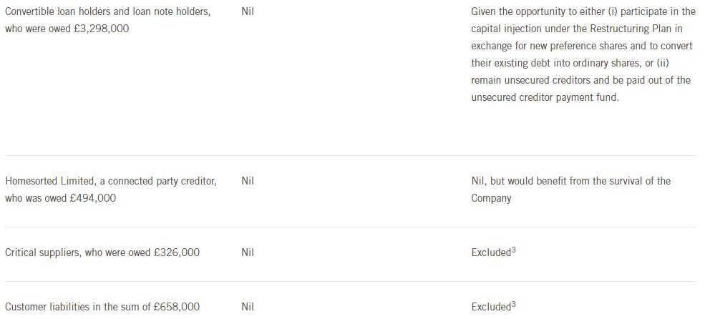The image size is (705, 319).
Task: Click 'Nil' in the Customer liabilities row
Action: pos(248,307)
